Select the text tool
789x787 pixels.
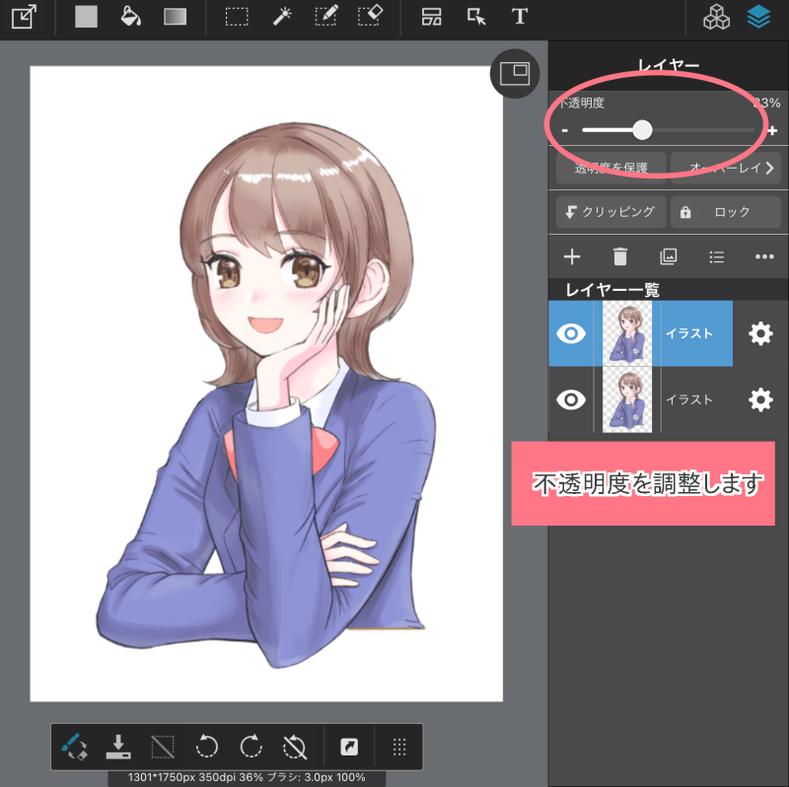click(x=520, y=17)
